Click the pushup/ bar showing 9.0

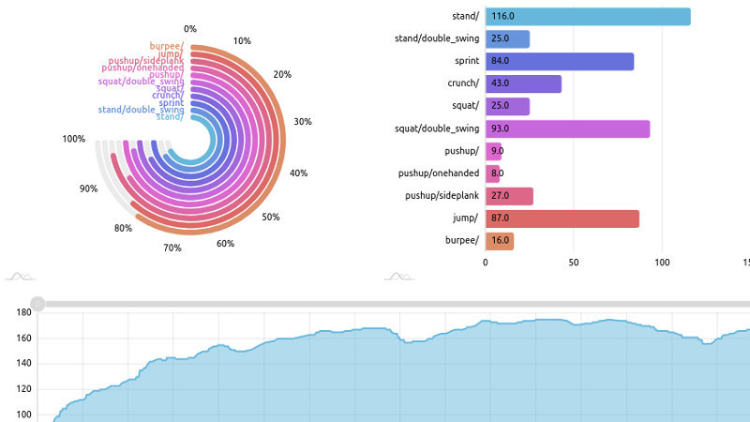(x=493, y=151)
